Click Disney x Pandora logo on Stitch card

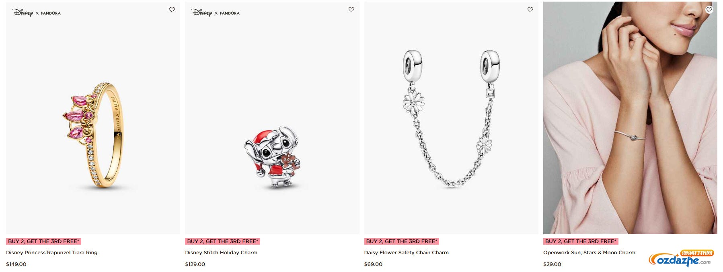point(216,13)
